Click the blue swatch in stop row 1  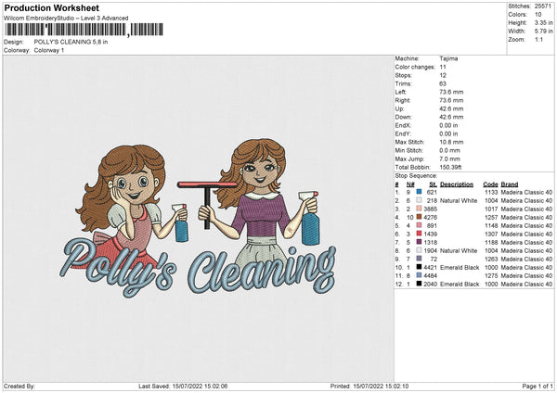tap(420, 192)
